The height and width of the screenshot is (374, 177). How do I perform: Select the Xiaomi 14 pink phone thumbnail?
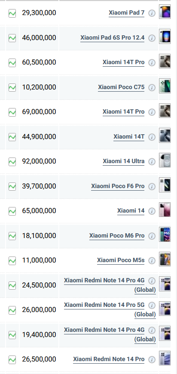coord(165,210)
